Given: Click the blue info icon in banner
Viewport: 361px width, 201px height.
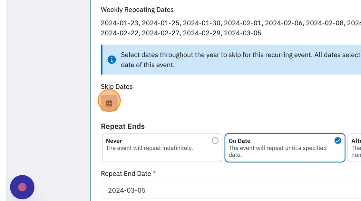Looking at the screenshot, I should coord(112,60).
